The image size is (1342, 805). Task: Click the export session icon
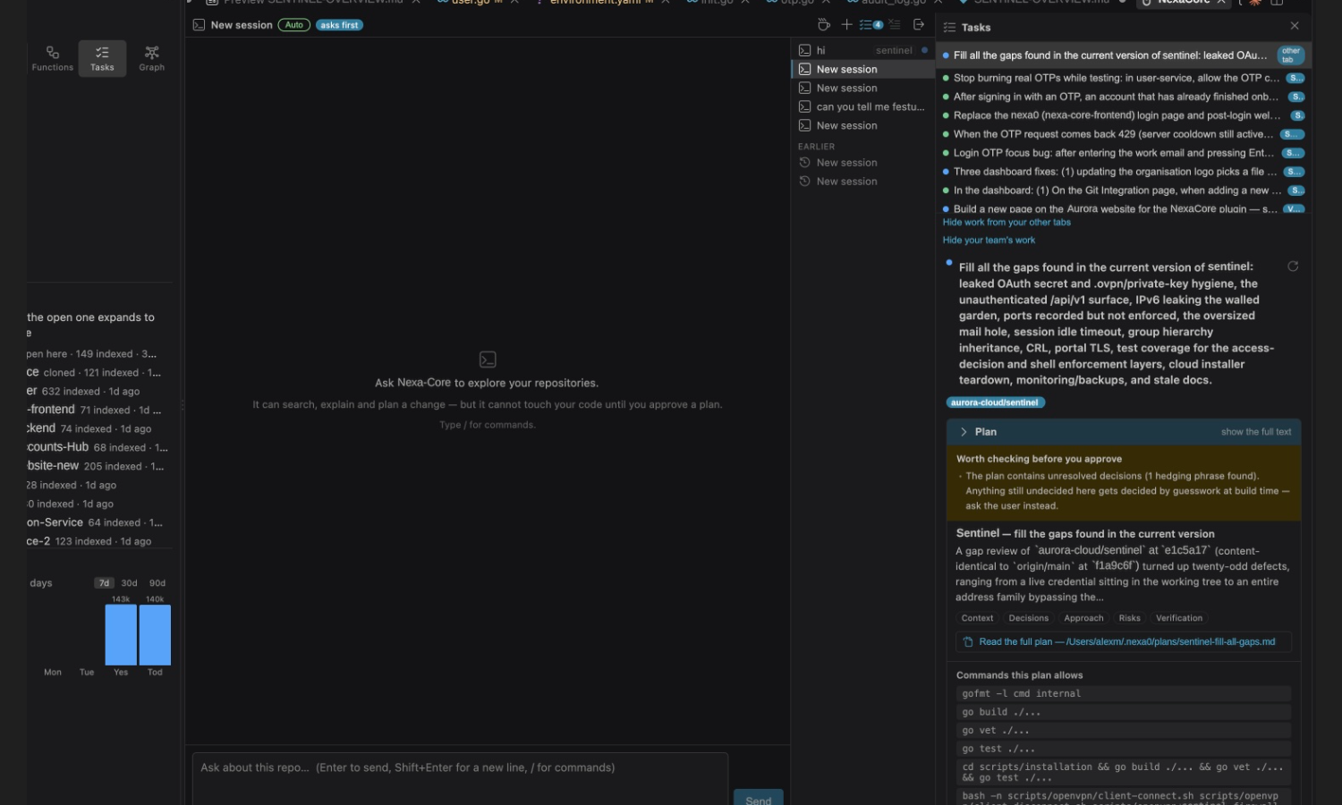coord(919,25)
